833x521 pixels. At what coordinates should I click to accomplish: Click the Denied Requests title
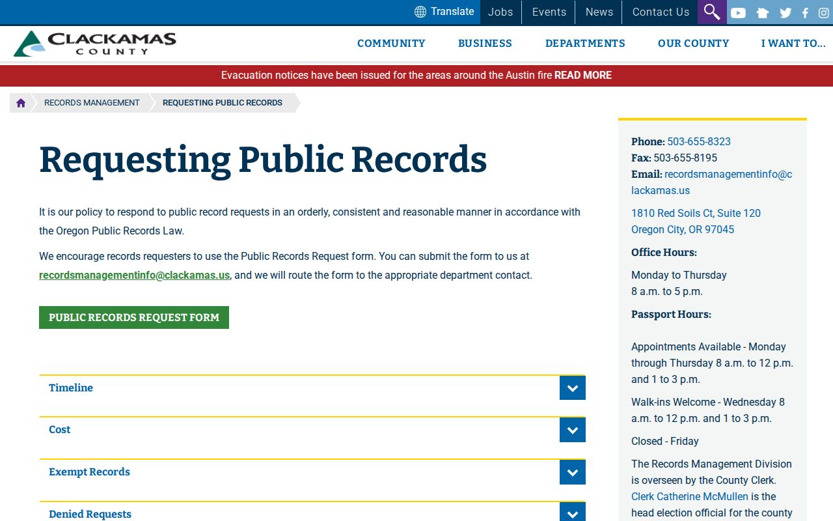pyautogui.click(x=90, y=514)
